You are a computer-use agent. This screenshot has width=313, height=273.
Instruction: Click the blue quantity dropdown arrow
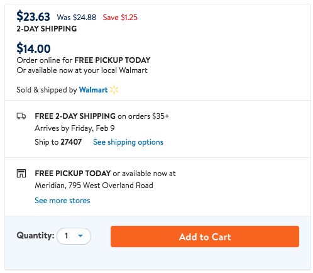click(x=80, y=236)
